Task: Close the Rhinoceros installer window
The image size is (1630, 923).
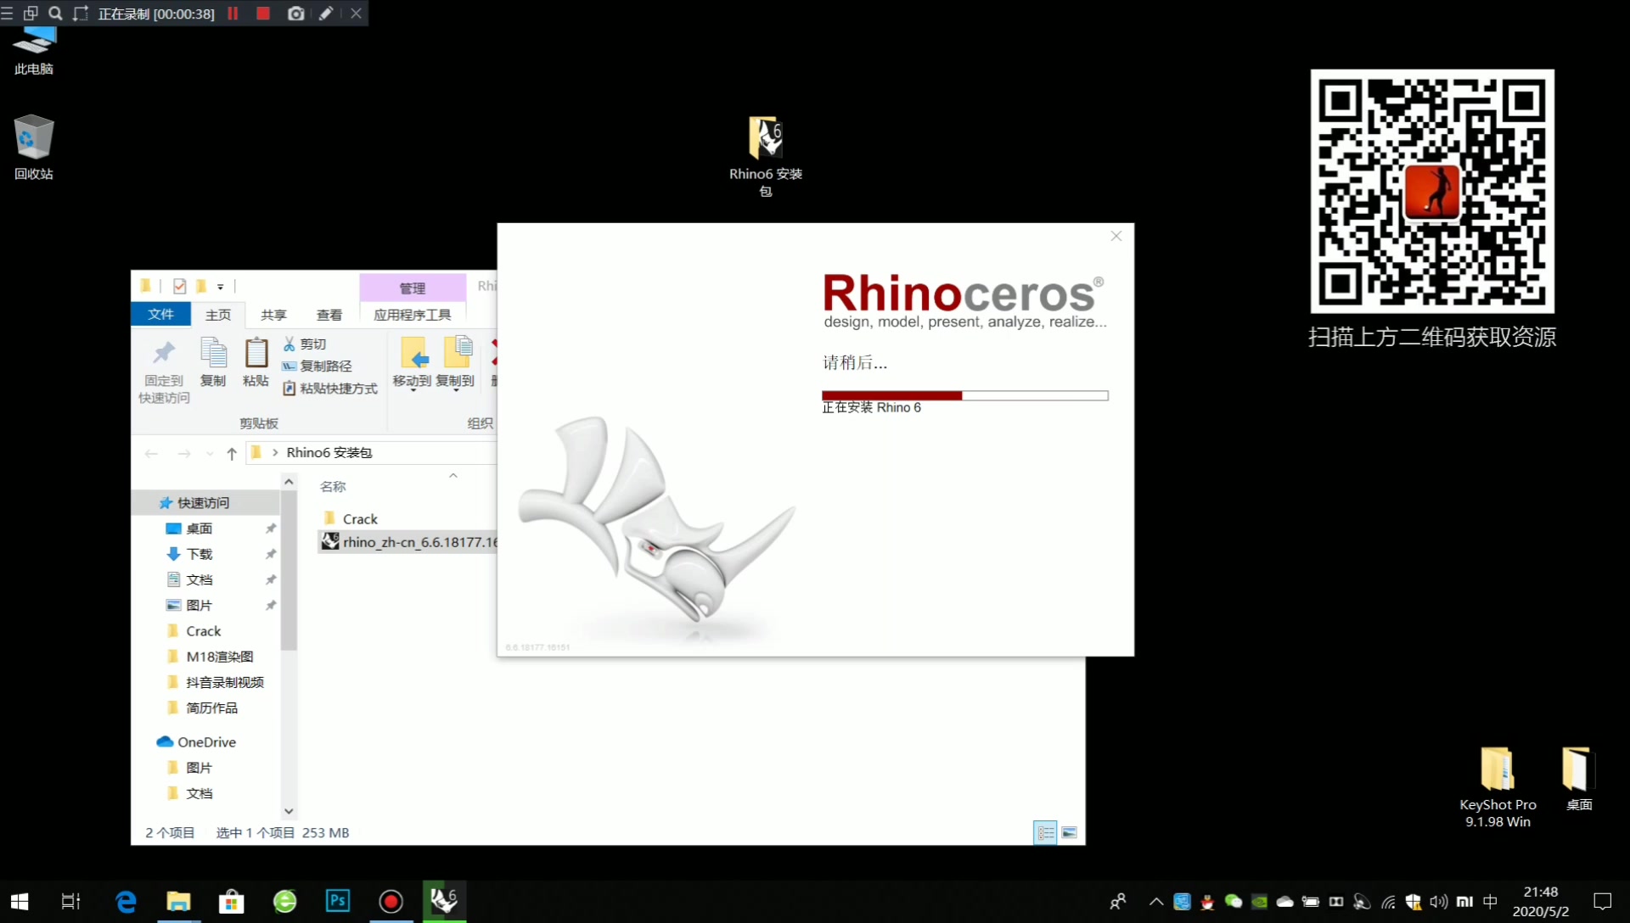Action: [1116, 237]
